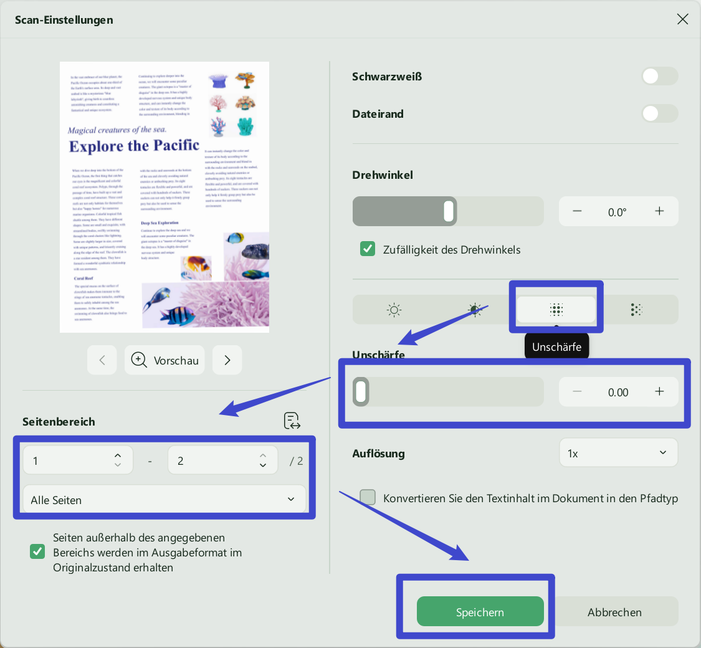Click the Drehwinkel minus button
The image size is (701, 648).
577,211
